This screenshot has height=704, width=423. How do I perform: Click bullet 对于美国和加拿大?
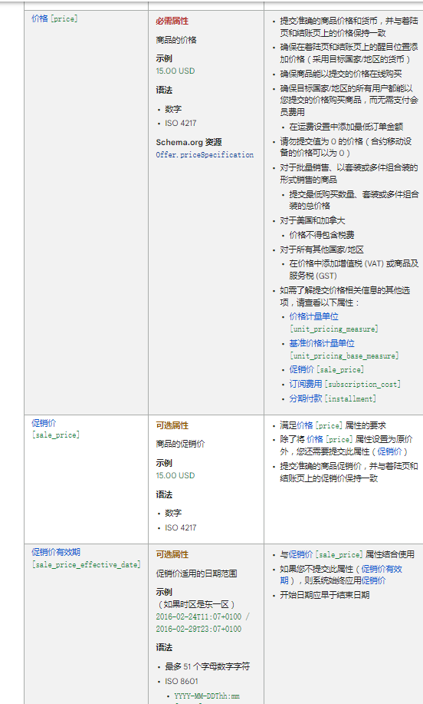313,220
